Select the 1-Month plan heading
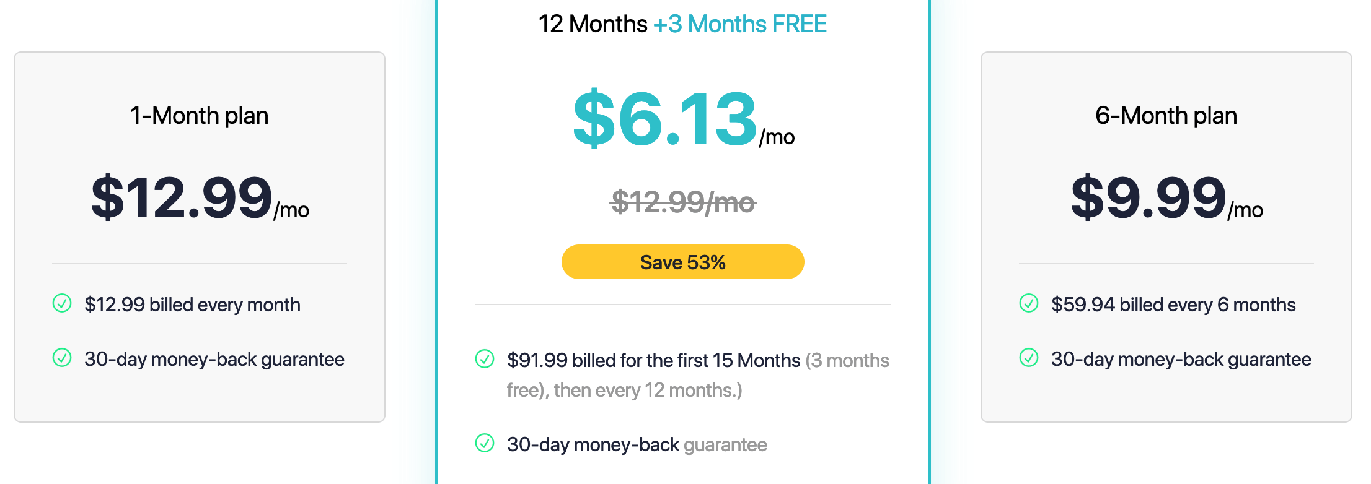This screenshot has height=484, width=1371. point(200,116)
